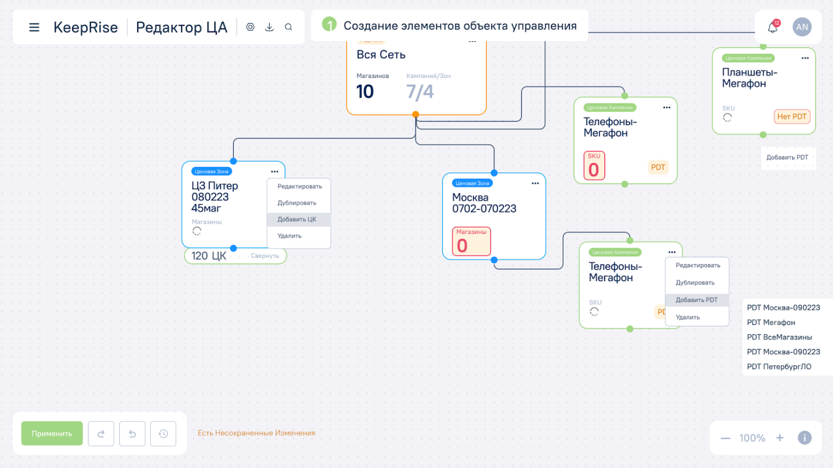Zoom out with the minus button

[x=725, y=438]
